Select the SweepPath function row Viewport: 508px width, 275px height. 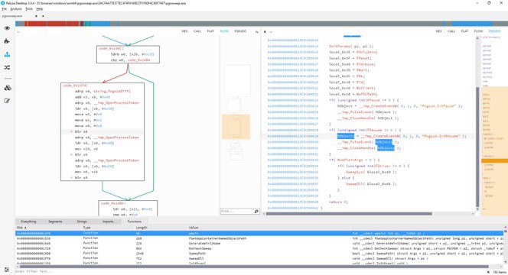coord(259,254)
